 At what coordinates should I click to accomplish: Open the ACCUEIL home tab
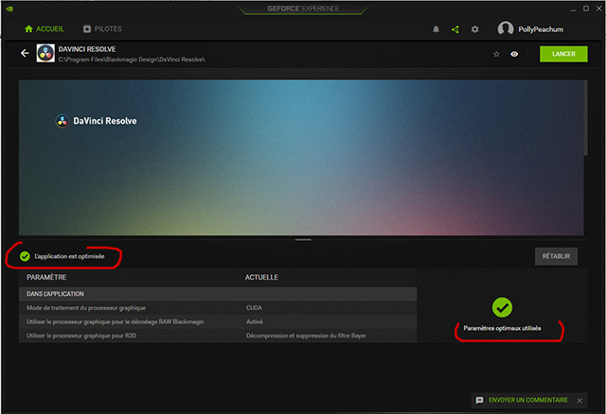click(x=45, y=29)
